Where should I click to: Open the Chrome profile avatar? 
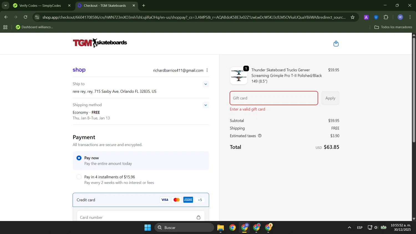point(400,17)
